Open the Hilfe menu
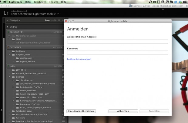 (64, 2)
